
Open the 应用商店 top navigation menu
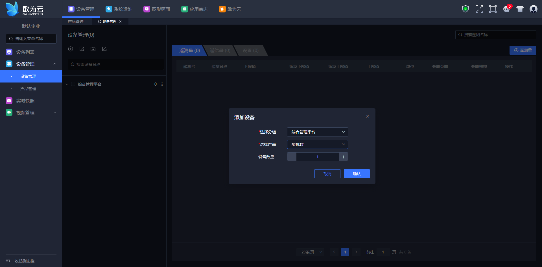194,9
